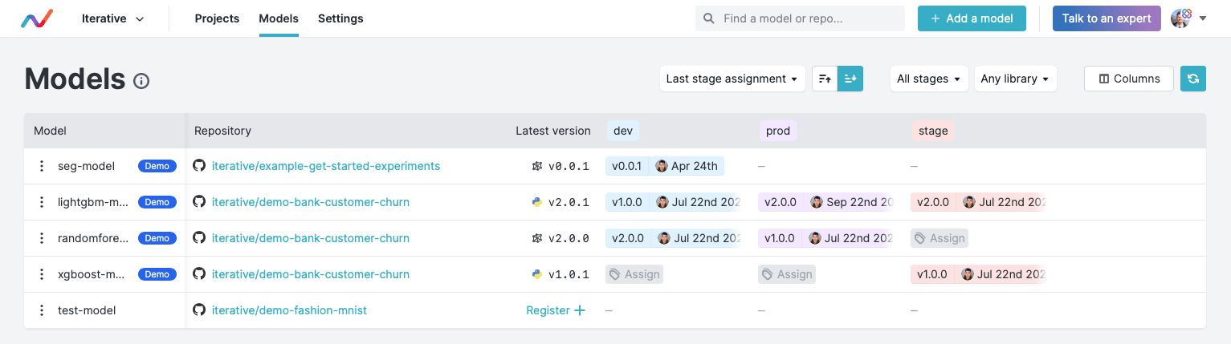Click the Model column header
This screenshot has width=1231, height=344.
pos(50,131)
